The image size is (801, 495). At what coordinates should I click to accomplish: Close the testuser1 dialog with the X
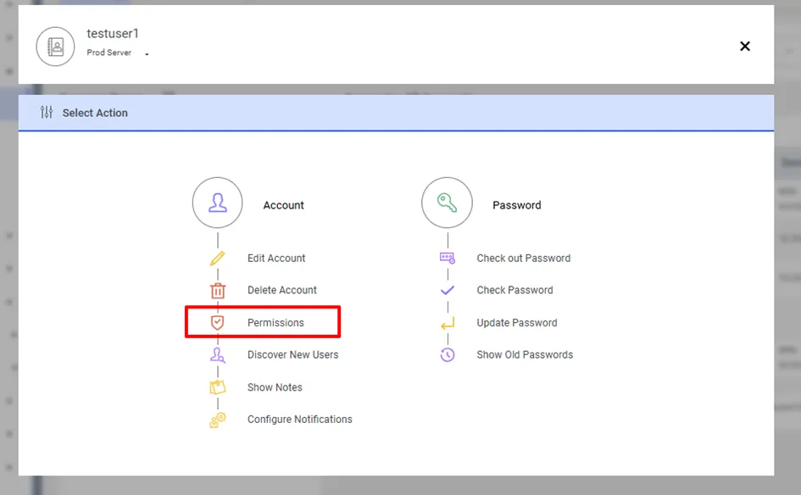[x=745, y=46]
